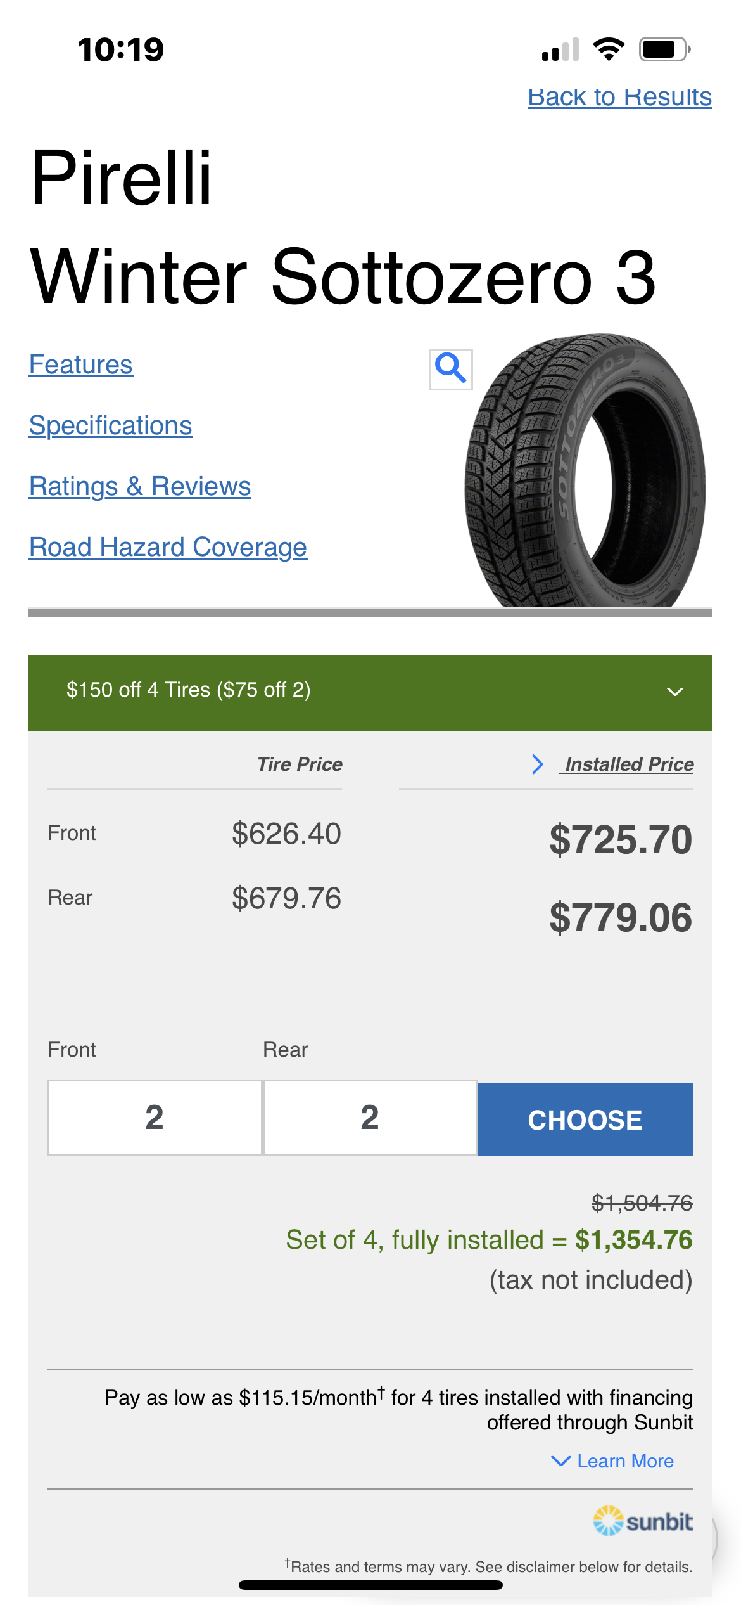Viewport: 741px width, 1605px height.
Task: Tap the Sunbit logo
Action: 643,1521
